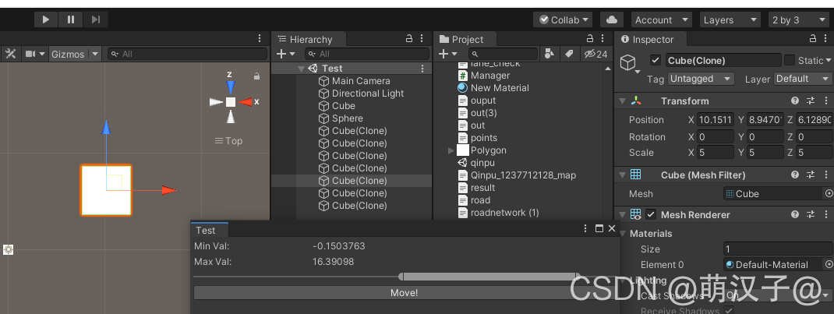Toggle the Project panel lock
Screen dimensions: 834x314
(x=589, y=38)
